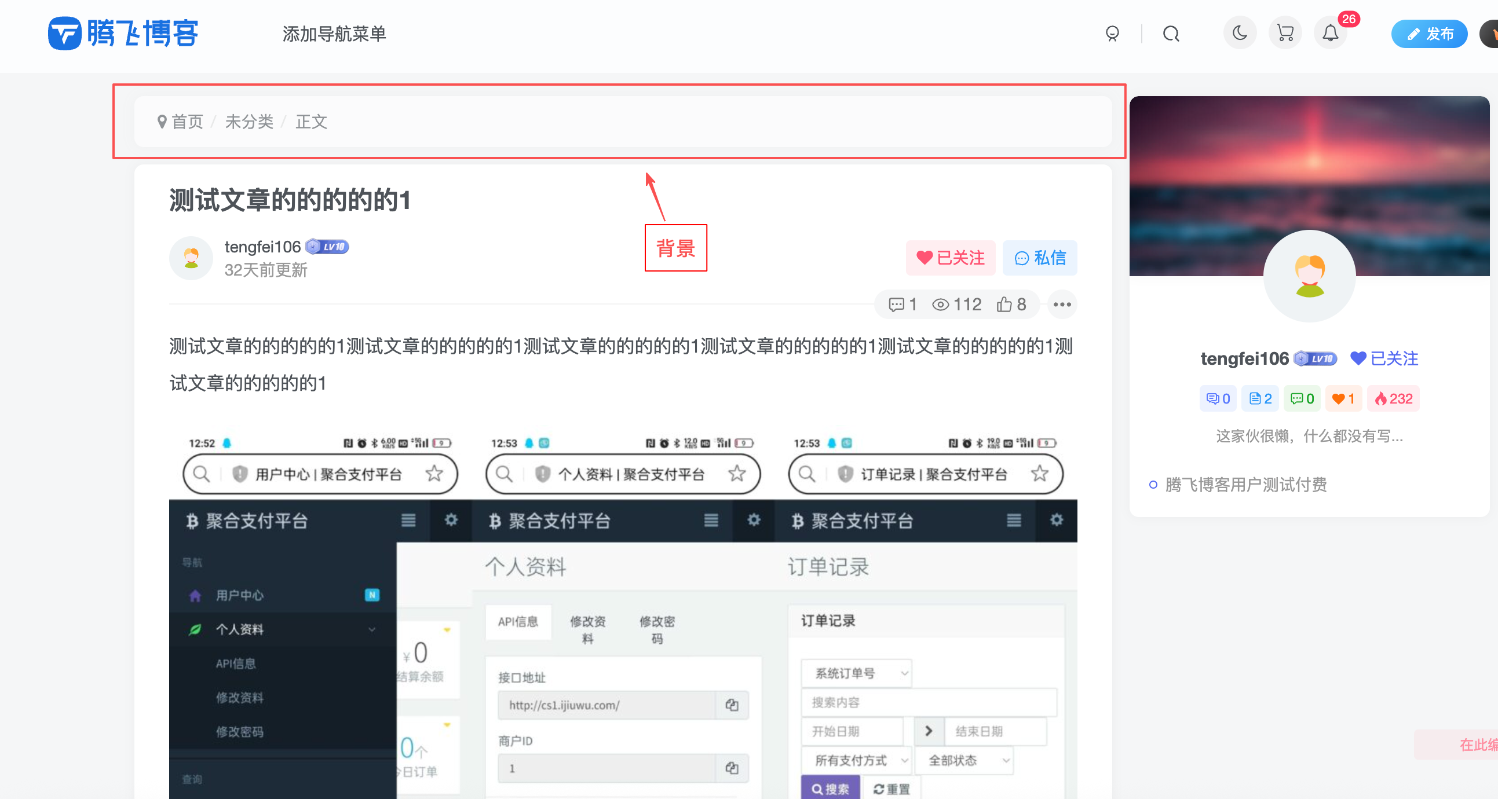Screen dimensions: 1498x799
Task: Open the shopping cart icon
Action: (1285, 33)
